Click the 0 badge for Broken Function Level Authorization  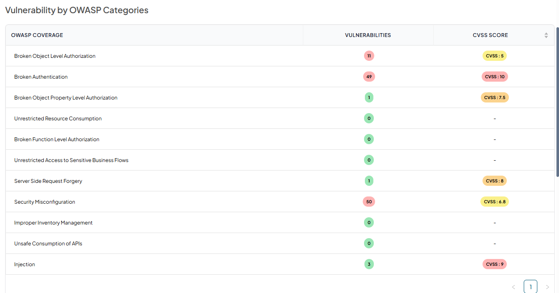369,139
